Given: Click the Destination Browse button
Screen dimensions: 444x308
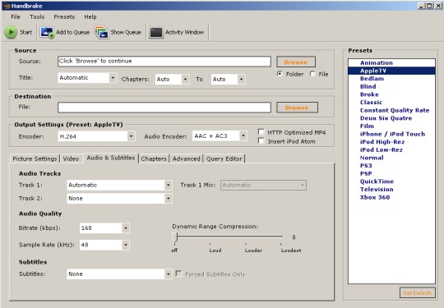Looking at the screenshot, I should pos(297,108).
